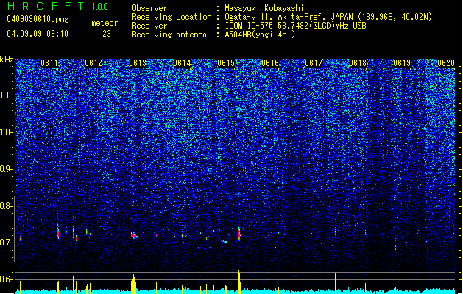Viewport: 463px width, 294px height.
Task: Click the 0.8 kHz axis label
Action: [7, 206]
